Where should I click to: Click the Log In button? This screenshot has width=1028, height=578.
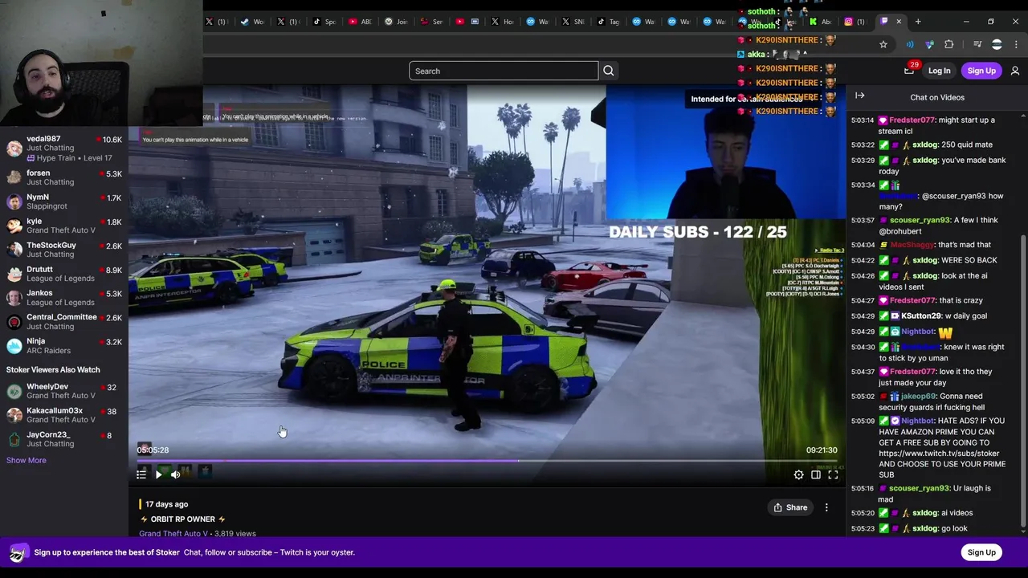tap(939, 71)
